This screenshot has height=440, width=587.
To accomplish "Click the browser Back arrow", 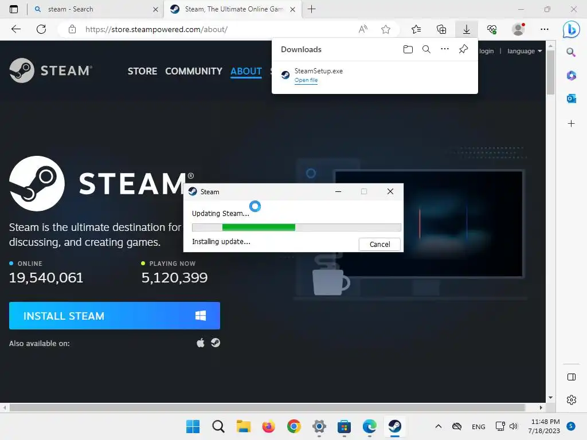I will (x=15, y=29).
